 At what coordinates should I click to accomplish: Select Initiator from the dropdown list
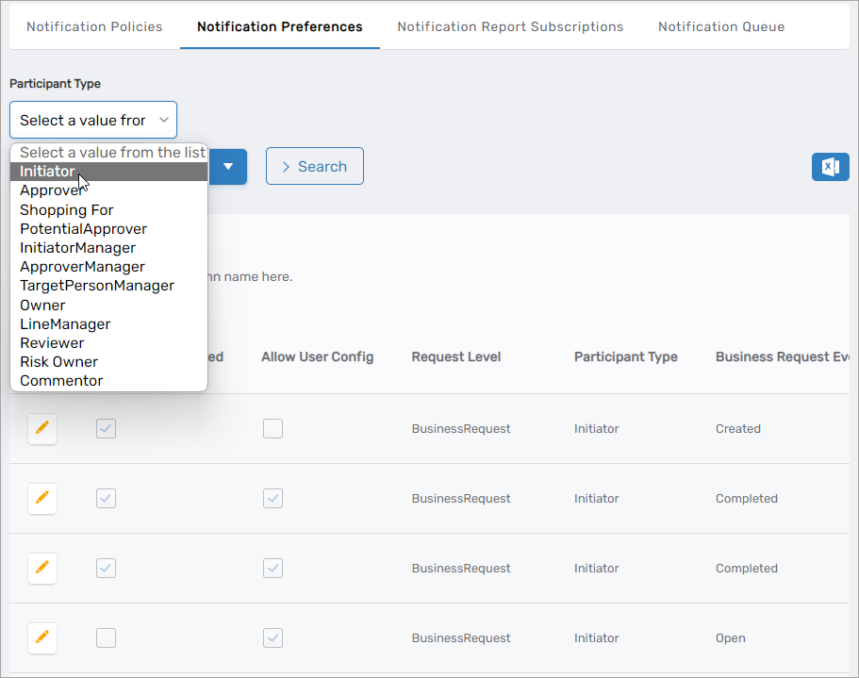48,171
